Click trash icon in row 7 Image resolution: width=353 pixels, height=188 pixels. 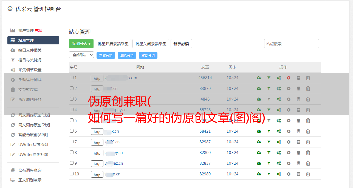coord(308,142)
